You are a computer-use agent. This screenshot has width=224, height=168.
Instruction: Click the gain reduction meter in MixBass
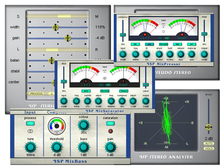click(57, 126)
